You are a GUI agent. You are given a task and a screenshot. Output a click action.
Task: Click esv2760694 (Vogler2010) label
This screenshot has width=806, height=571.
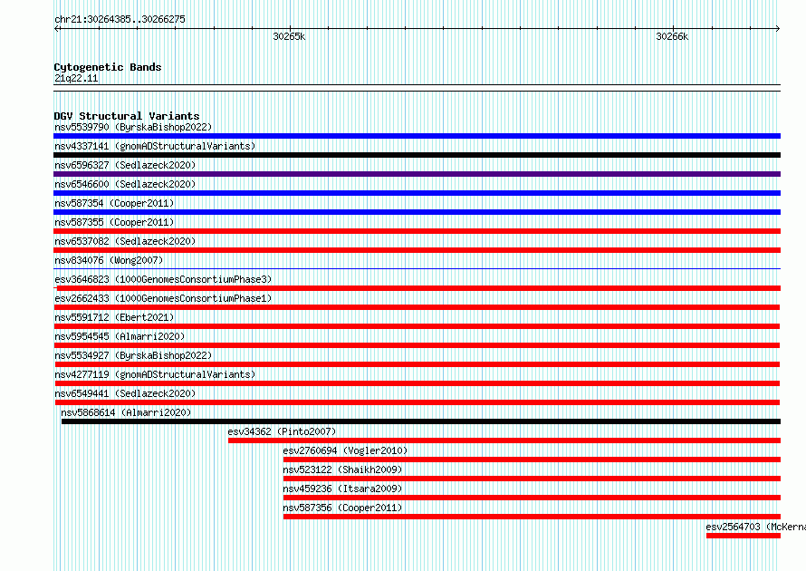345,450
